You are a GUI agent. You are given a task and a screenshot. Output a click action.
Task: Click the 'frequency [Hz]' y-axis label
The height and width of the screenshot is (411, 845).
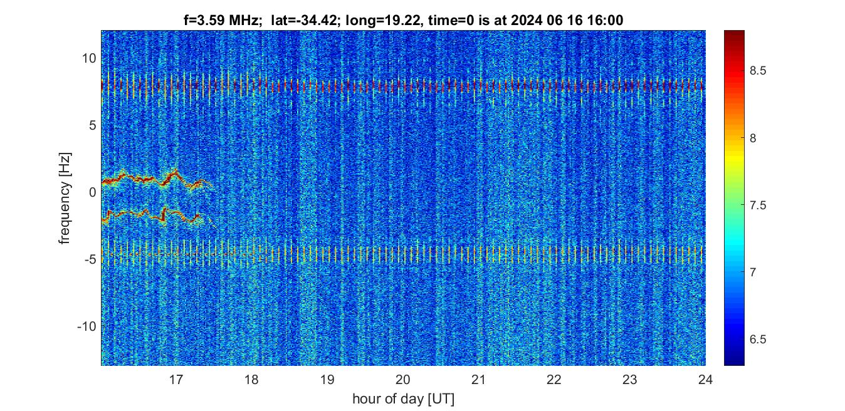tap(65, 198)
